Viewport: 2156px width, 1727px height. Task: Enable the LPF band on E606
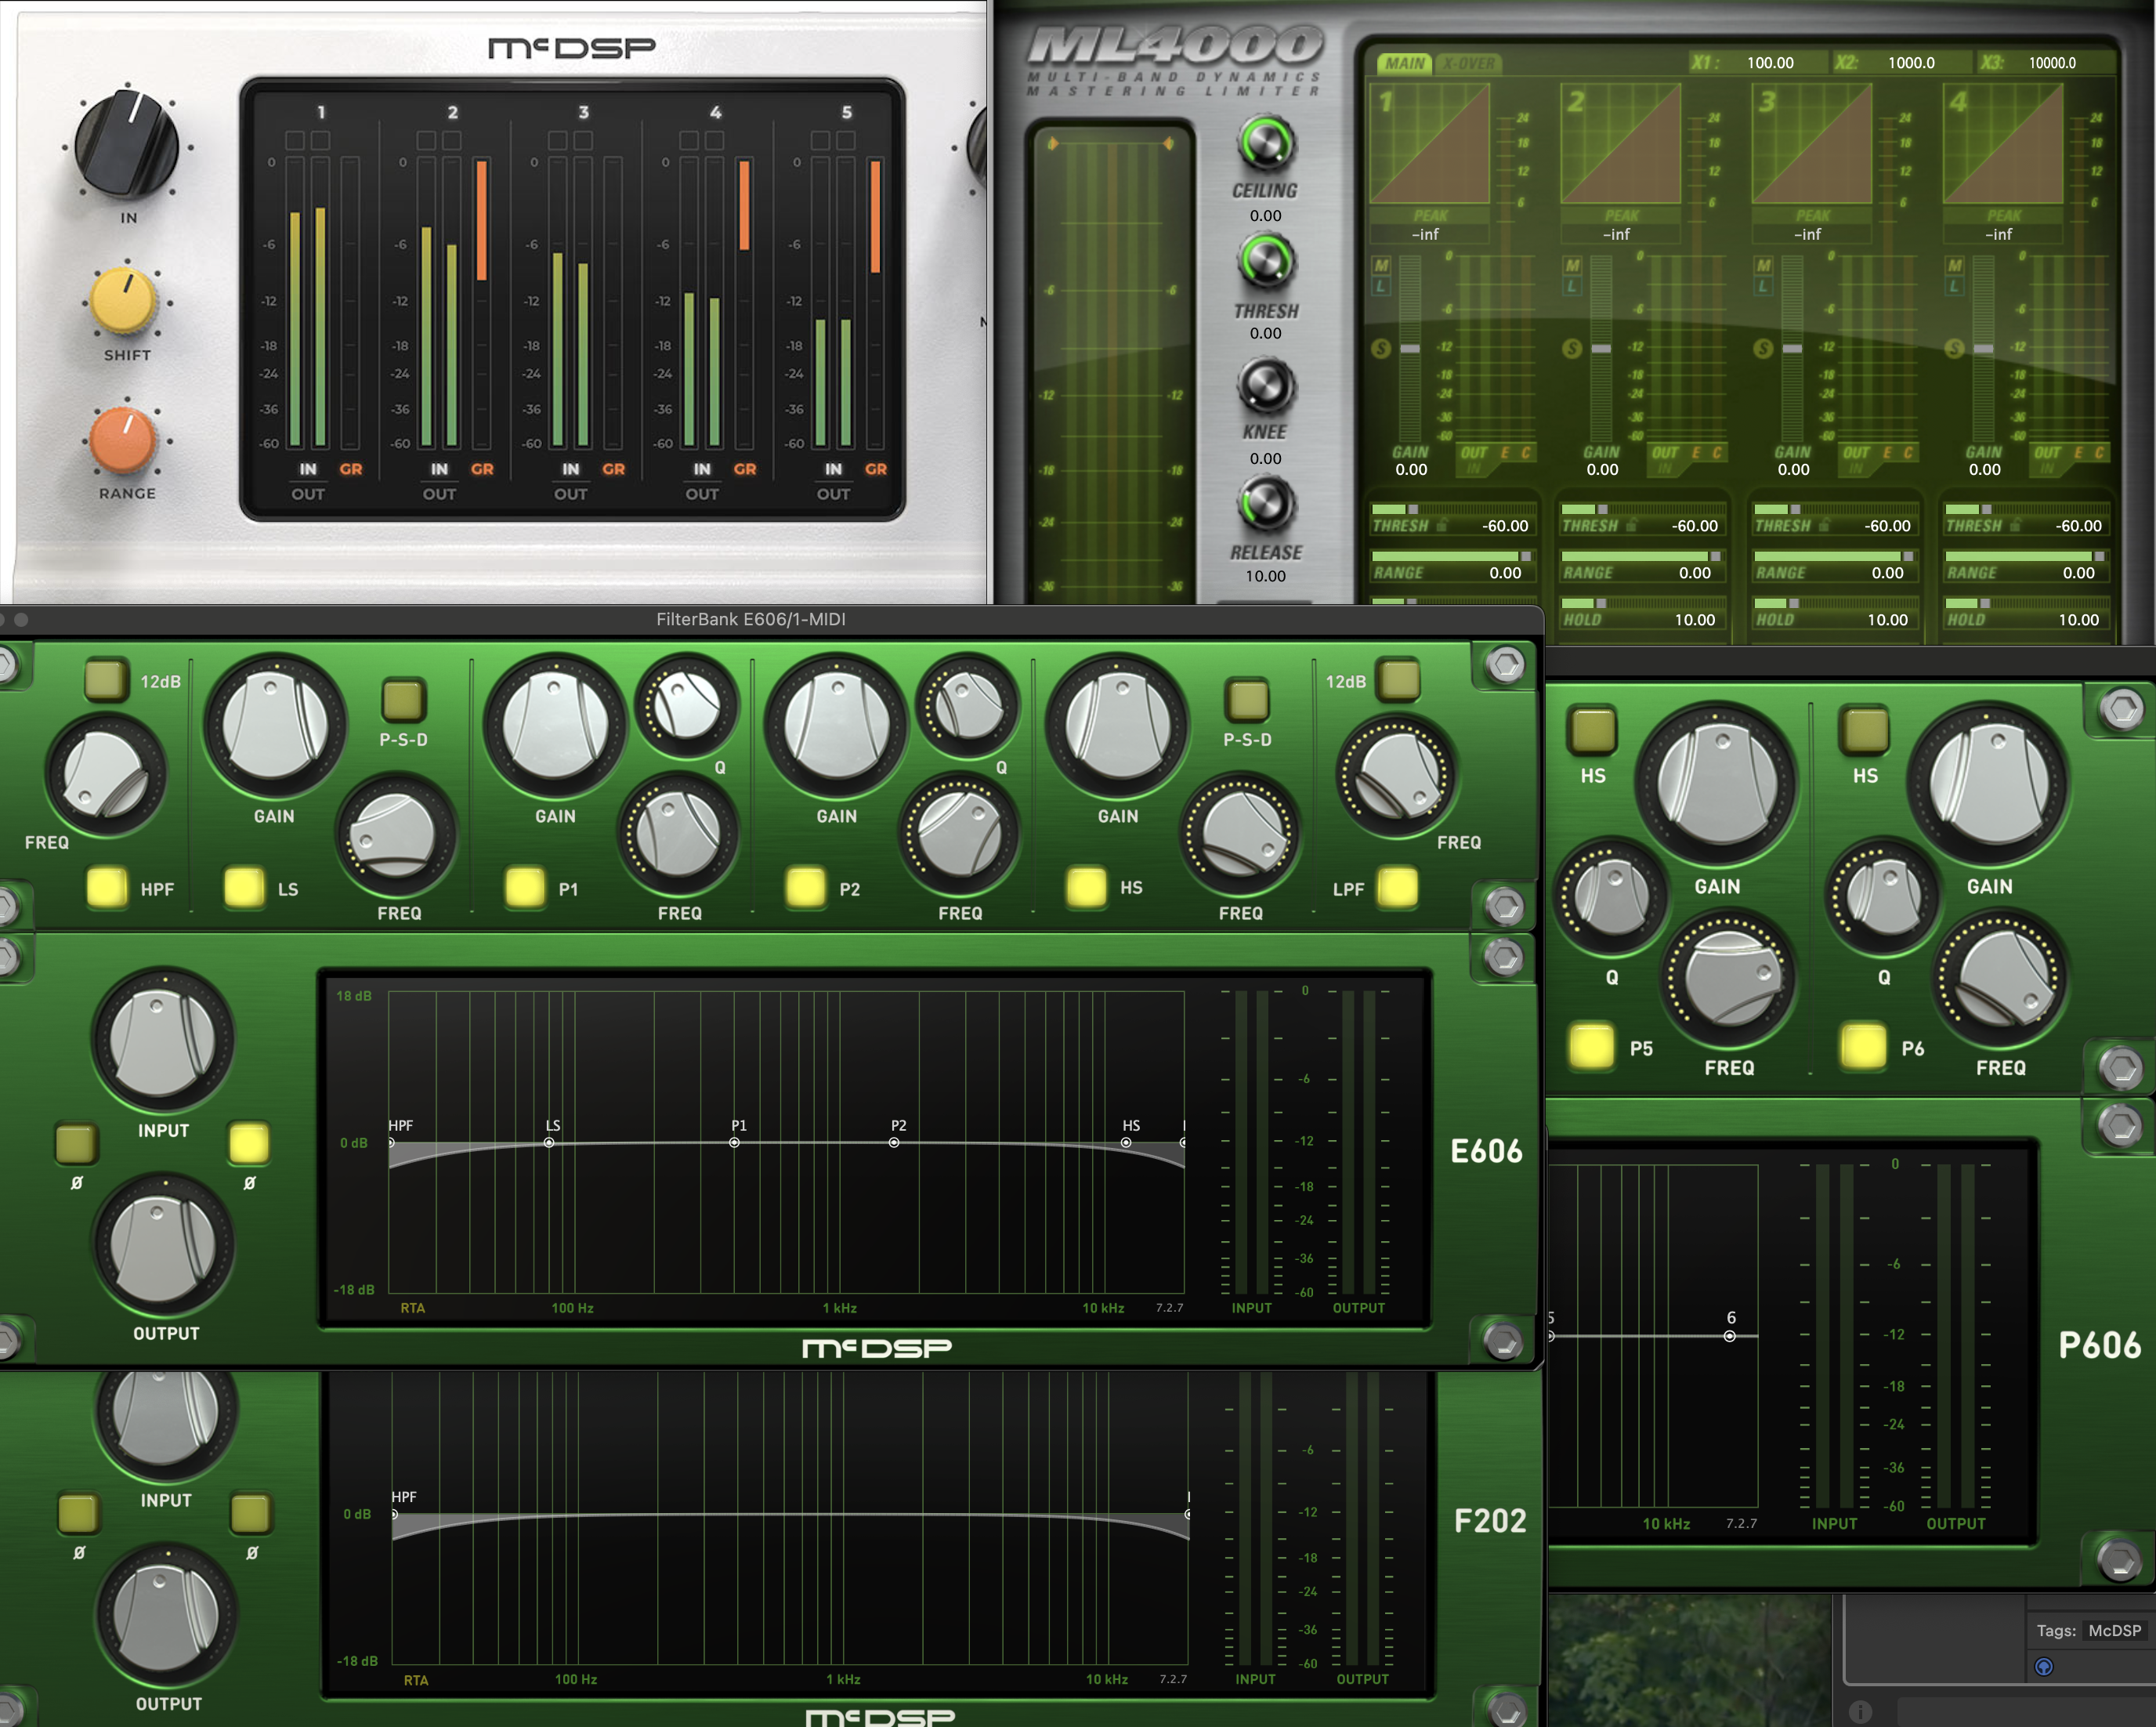coord(1397,887)
